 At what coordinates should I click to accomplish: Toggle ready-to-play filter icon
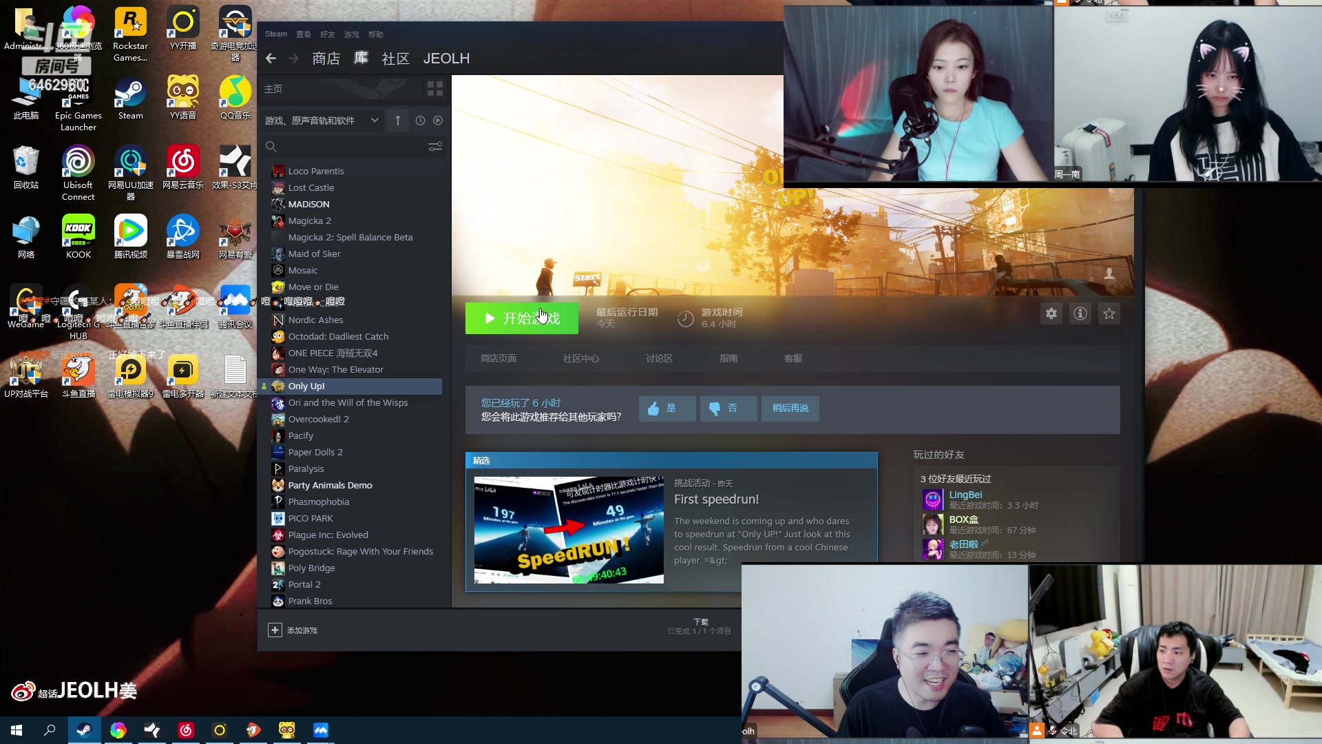[x=438, y=121]
